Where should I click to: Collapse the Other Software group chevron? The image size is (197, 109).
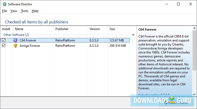pos(133,35)
